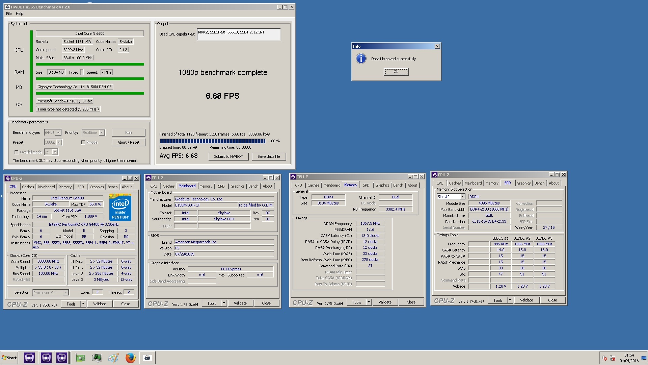Launch Firefox from the taskbar
This screenshot has height=365, width=648.
pos(130,358)
